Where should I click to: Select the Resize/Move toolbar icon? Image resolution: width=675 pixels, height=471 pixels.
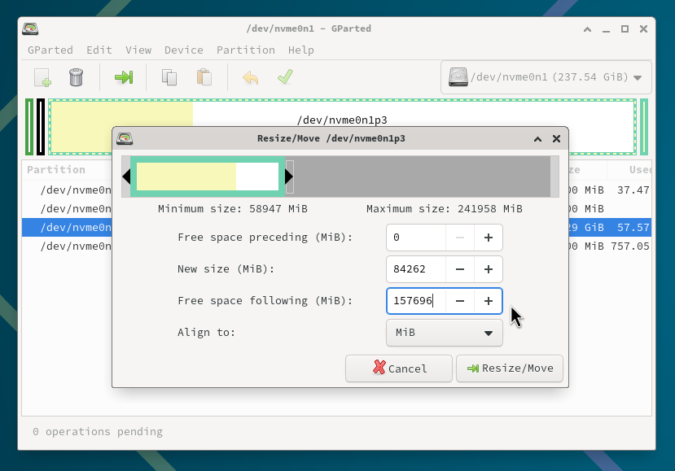123,77
